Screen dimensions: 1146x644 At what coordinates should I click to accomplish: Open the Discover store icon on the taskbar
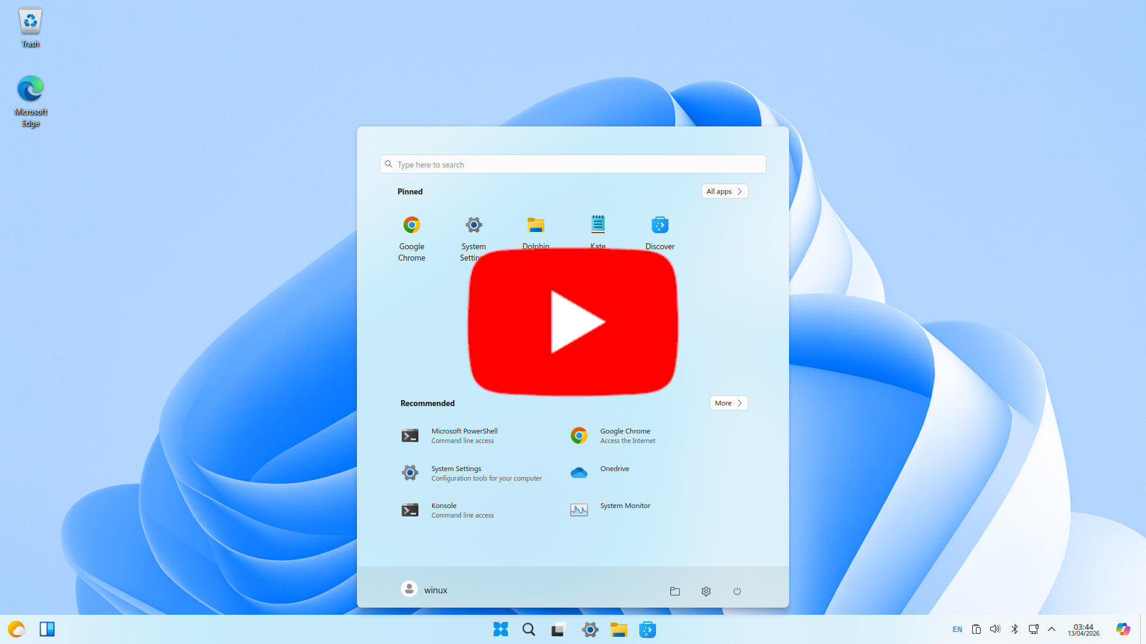pyautogui.click(x=648, y=629)
